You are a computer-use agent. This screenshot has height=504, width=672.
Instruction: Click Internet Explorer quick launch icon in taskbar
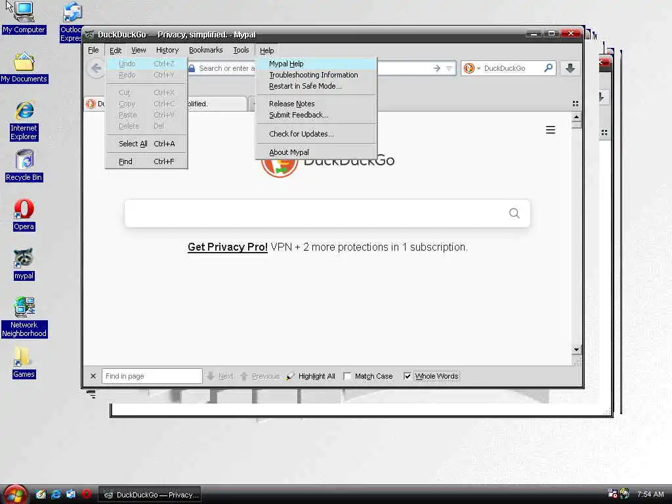point(56,494)
